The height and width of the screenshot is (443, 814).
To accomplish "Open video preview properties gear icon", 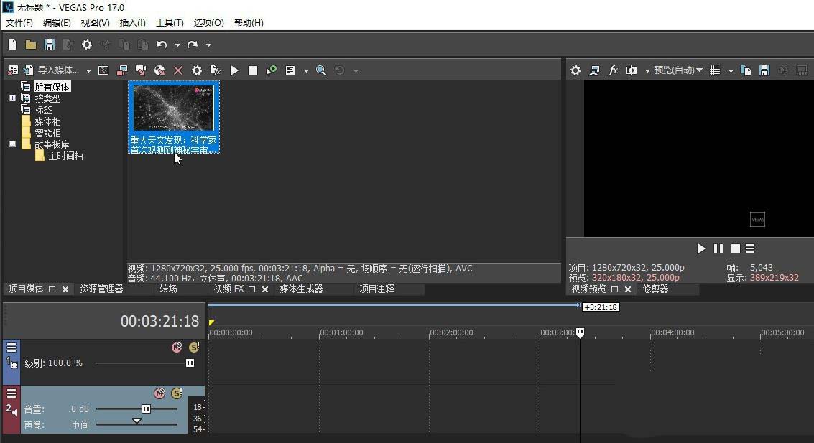I will click(x=575, y=70).
